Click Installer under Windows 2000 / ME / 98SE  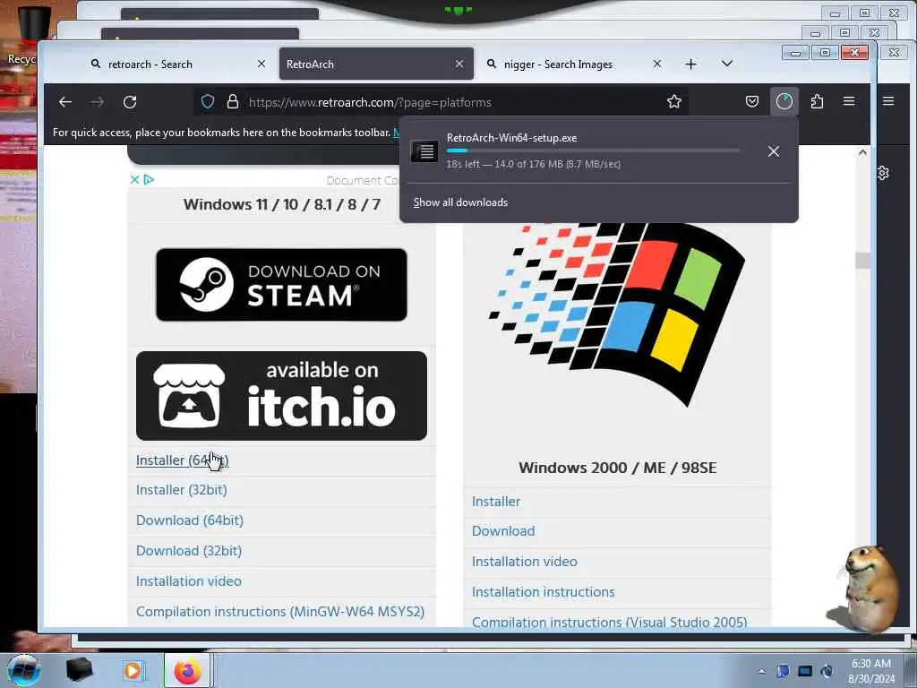(496, 502)
